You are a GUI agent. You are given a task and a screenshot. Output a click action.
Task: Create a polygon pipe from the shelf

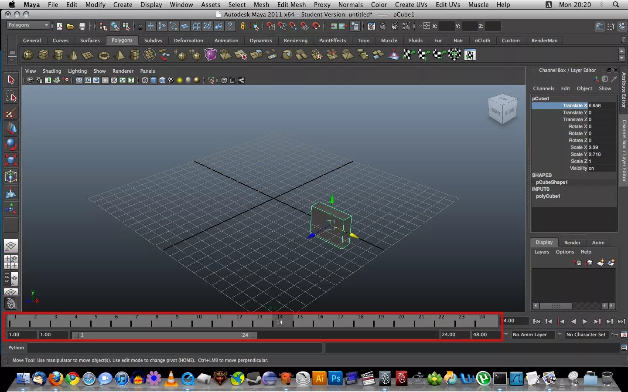(135, 55)
